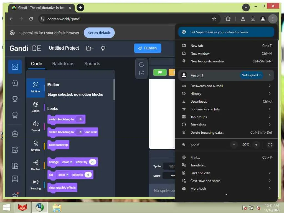Click the green flag run button
The height and width of the screenshot is (213, 284).
point(160,72)
